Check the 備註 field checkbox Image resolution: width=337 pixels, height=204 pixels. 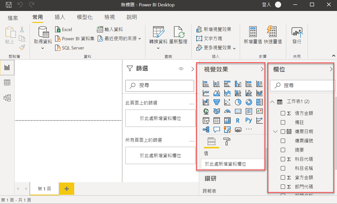pos(283,122)
